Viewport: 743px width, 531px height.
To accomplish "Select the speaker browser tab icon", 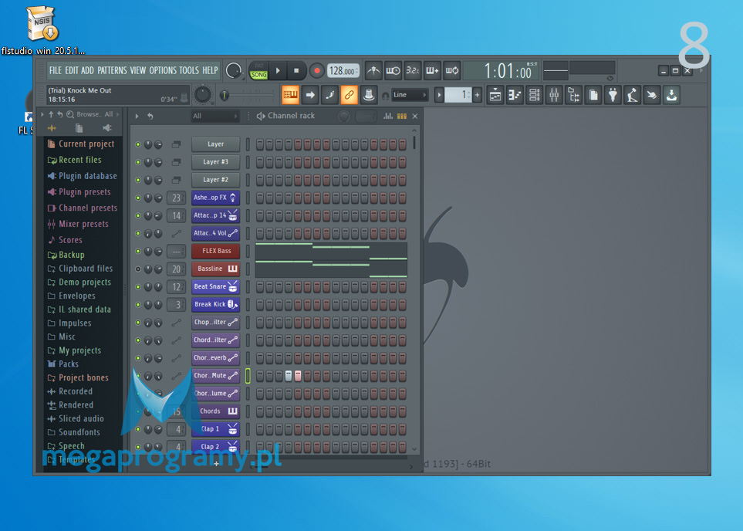I will click(x=107, y=128).
